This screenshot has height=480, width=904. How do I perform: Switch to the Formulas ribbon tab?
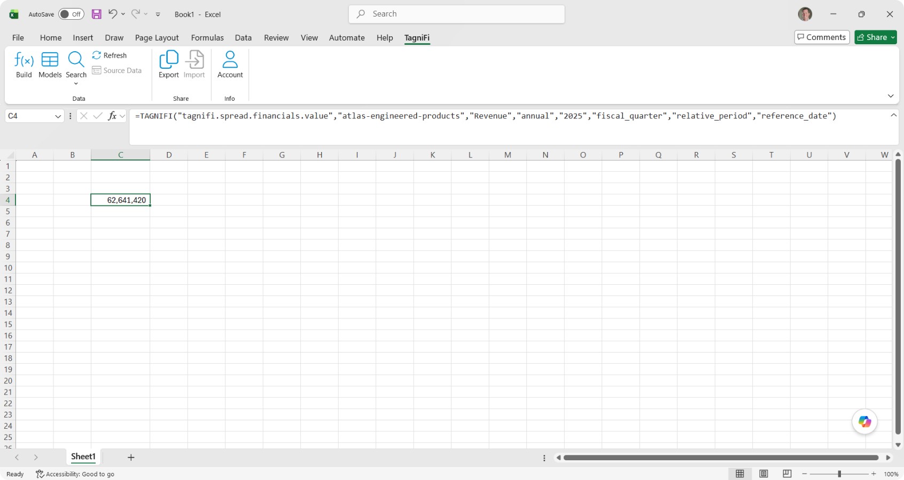pyautogui.click(x=207, y=38)
